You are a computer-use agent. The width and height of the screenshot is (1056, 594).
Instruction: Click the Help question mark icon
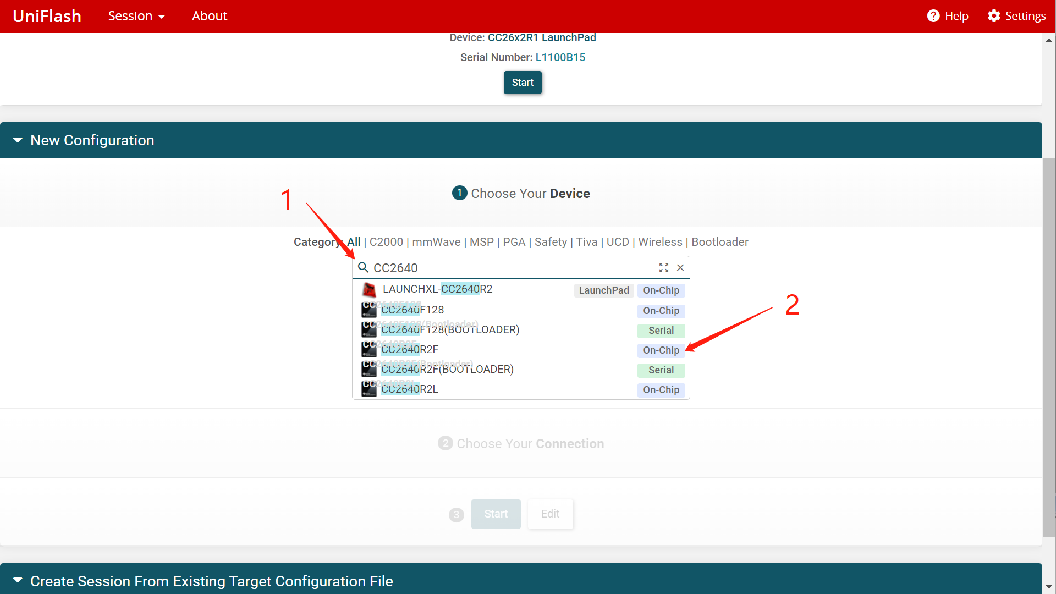pyautogui.click(x=933, y=16)
